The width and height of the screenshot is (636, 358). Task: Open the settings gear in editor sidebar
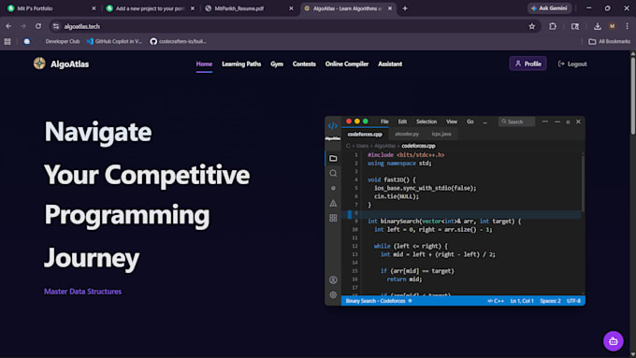coord(333,294)
